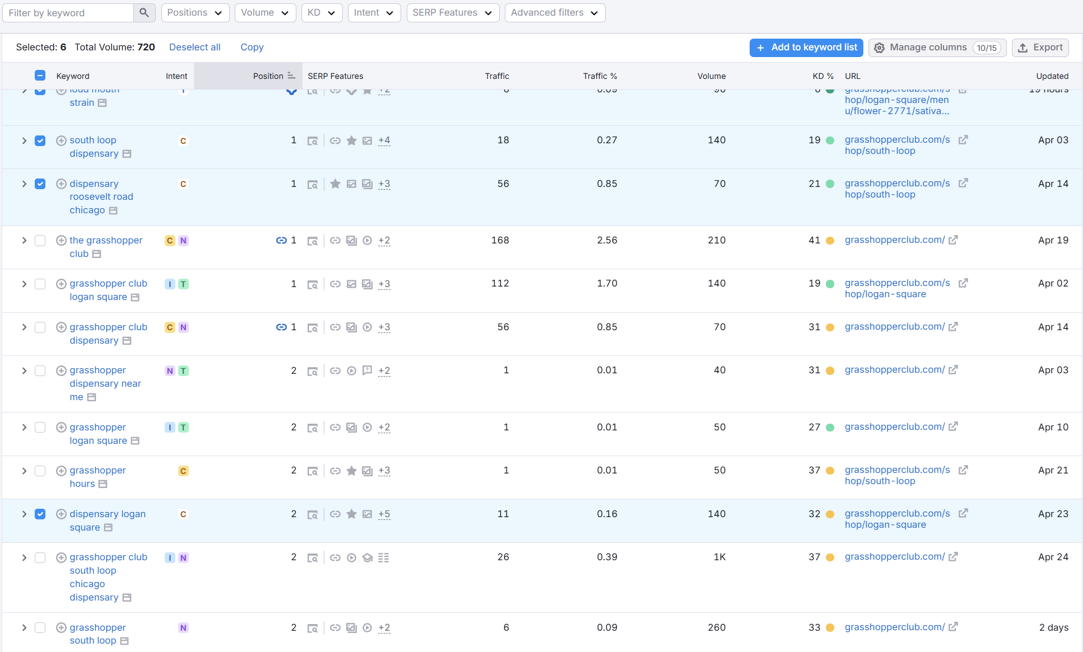This screenshot has width=1083, height=652.
Task: Click green KD dot for south loop dispensary
Action: [830, 140]
